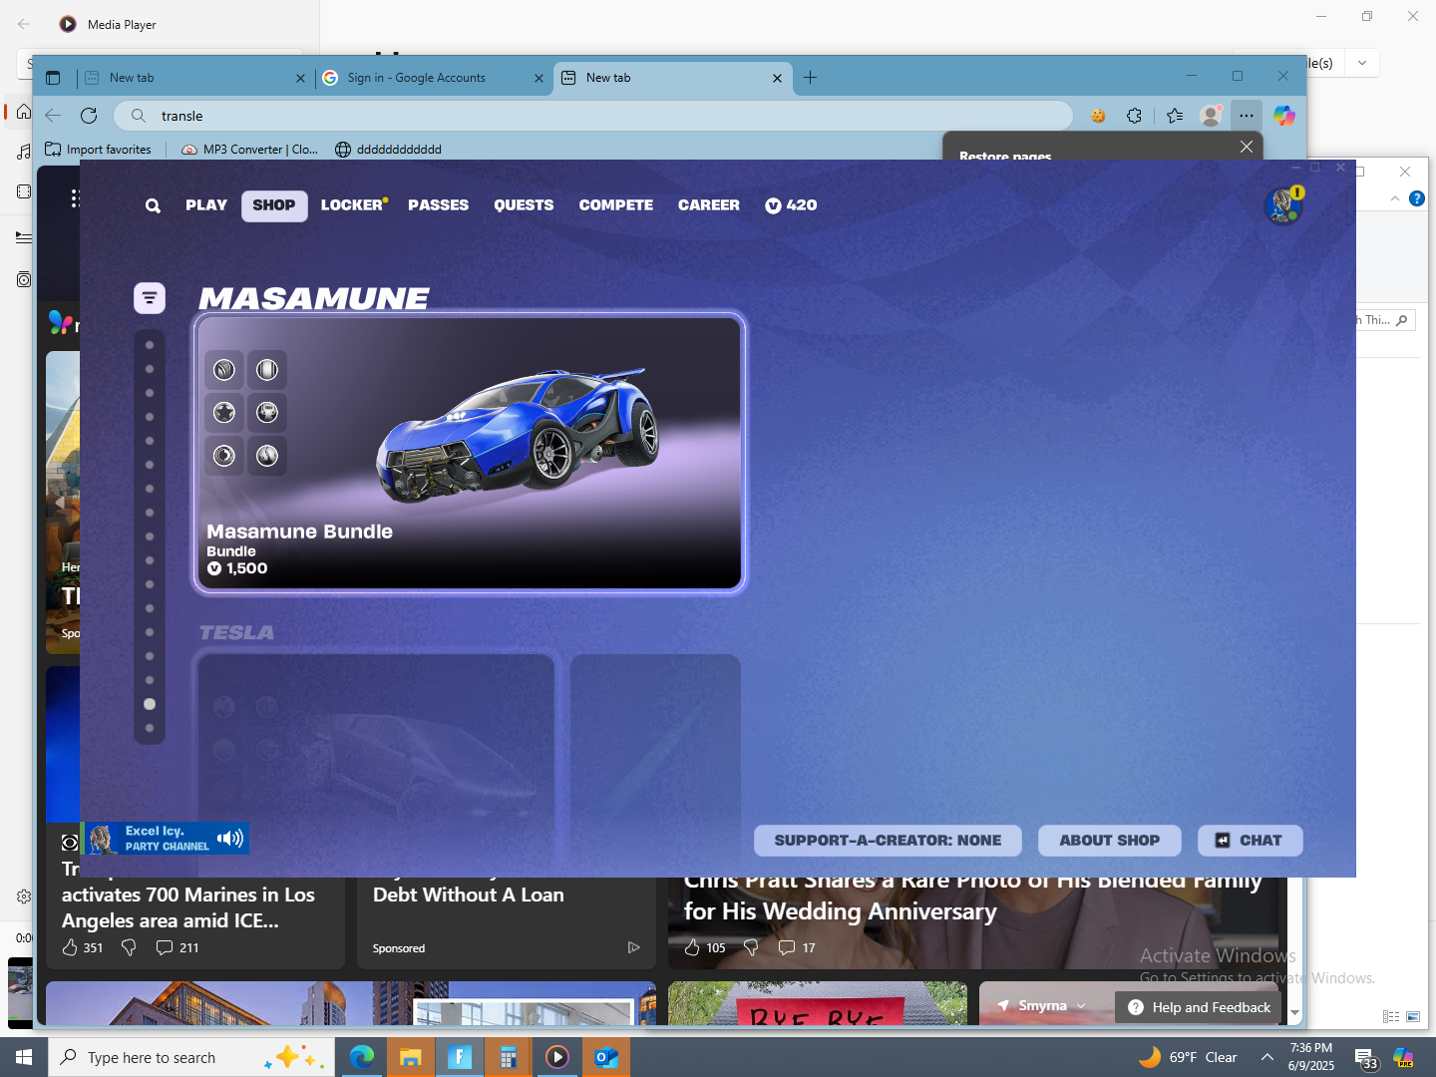1436x1077 pixels.
Task: Click the top-right bundle item icon
Action: click(x=267, y=370)
